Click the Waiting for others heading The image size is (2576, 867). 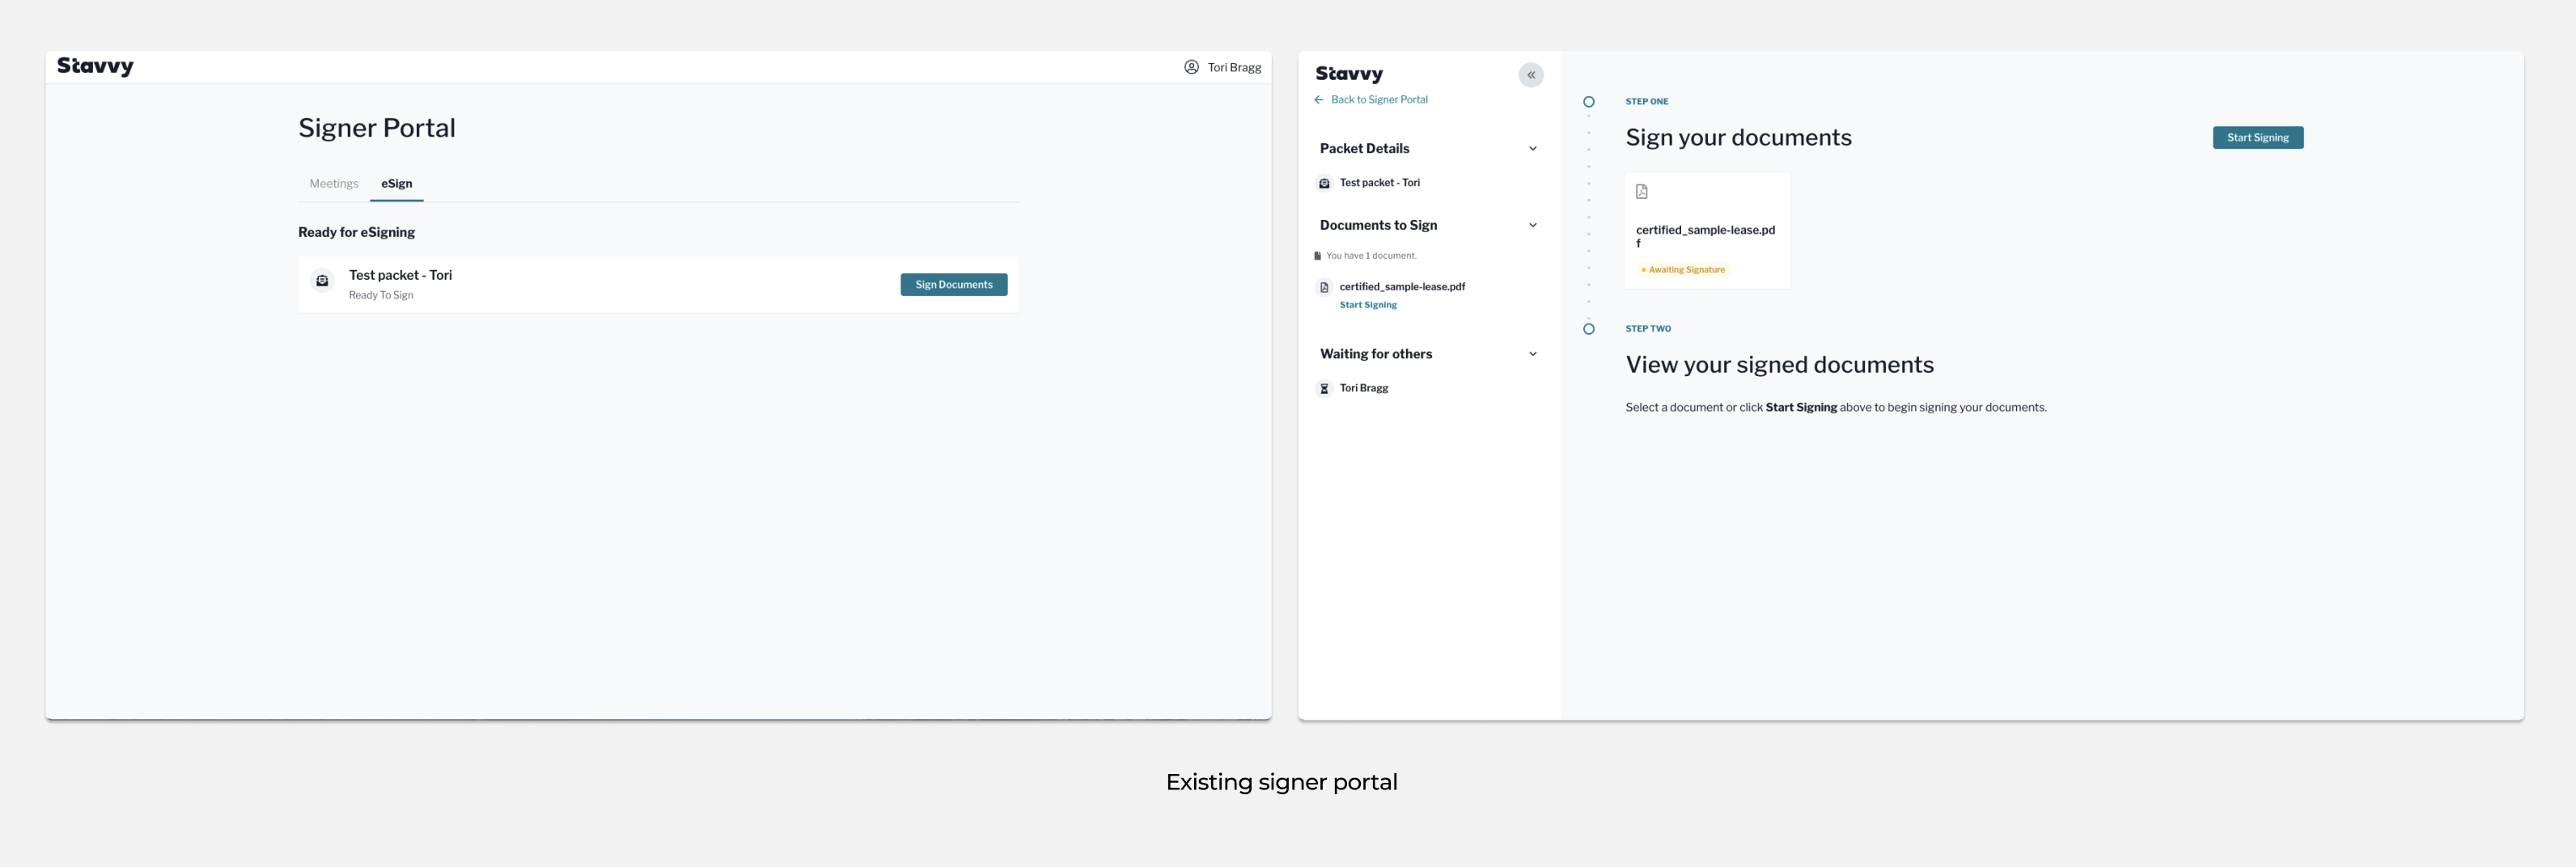(1375, 354)
